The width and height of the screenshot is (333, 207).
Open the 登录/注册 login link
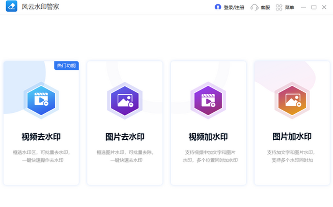234,7
